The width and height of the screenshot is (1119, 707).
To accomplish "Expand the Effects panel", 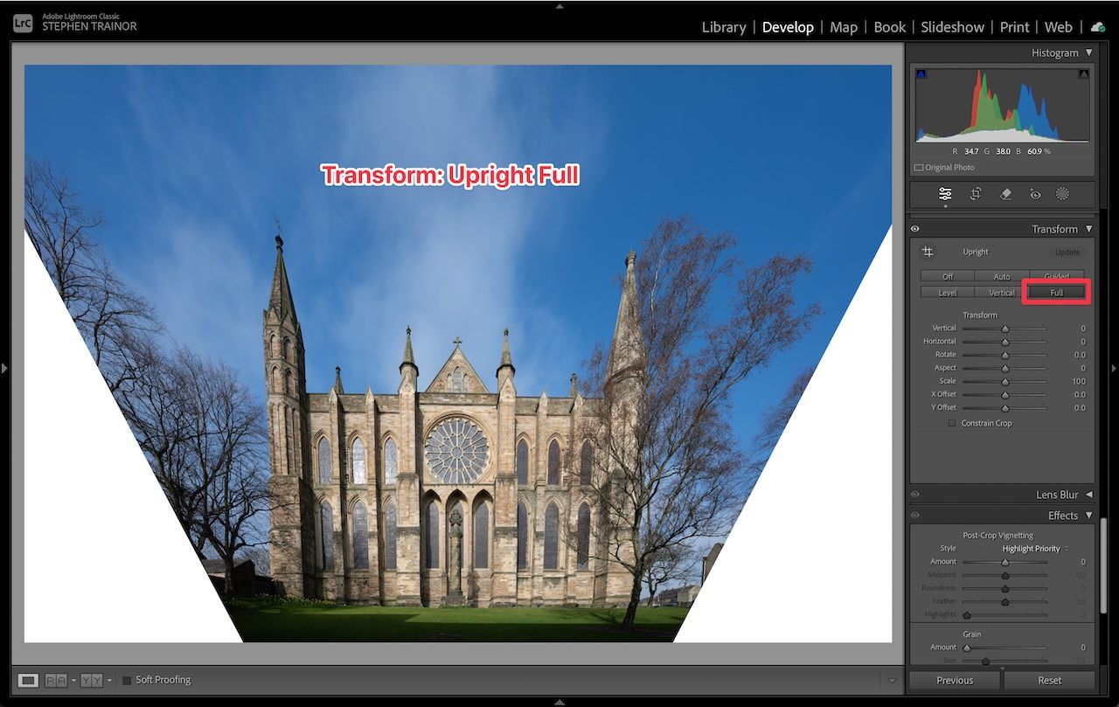I will [1087, 515].
